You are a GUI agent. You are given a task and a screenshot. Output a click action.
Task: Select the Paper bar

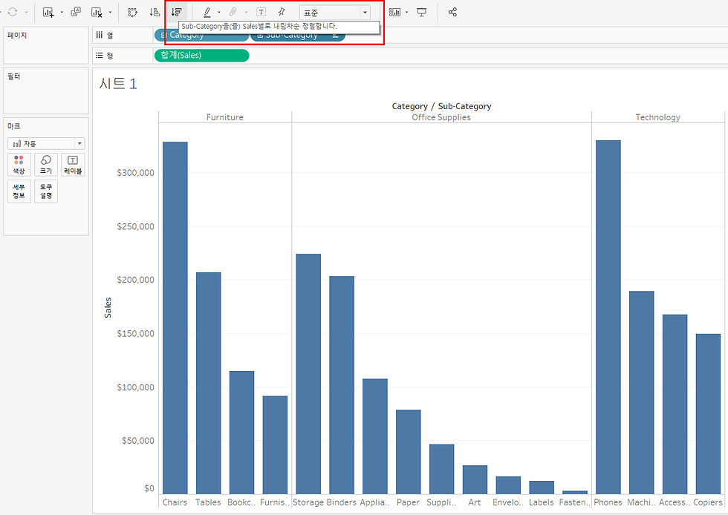[409, 452]
